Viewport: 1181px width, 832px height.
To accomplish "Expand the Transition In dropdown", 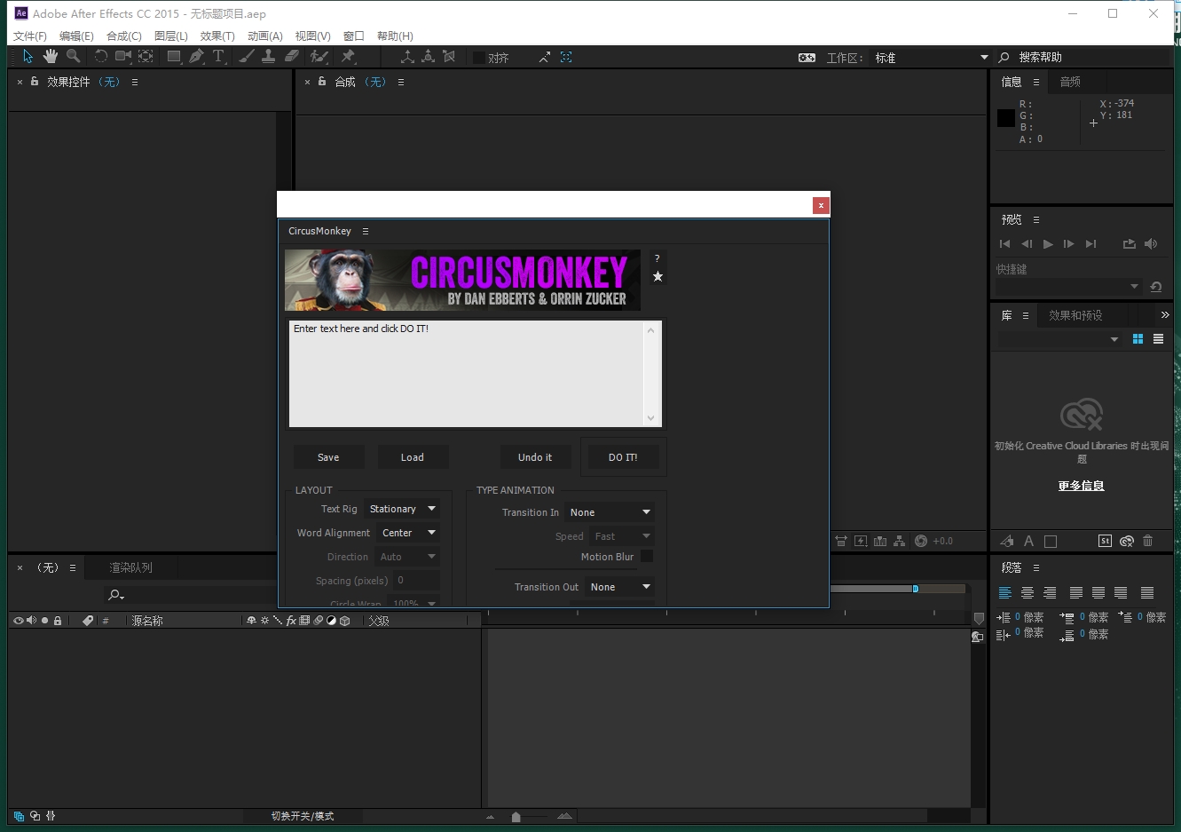I will (x=610, y=512).
